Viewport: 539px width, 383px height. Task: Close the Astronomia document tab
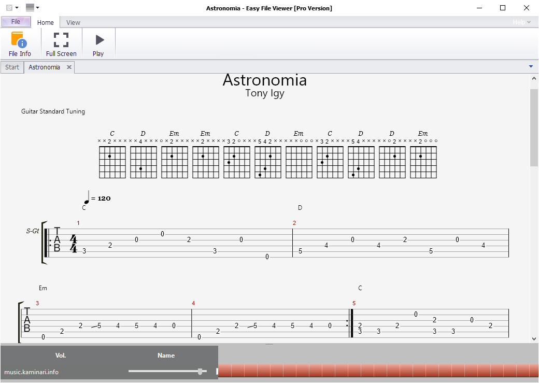(69, 67)
